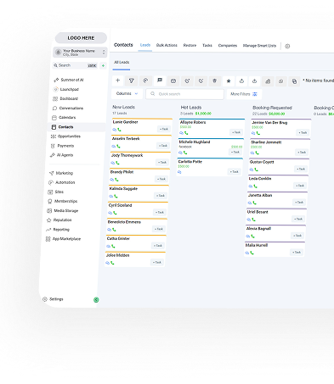This screenshot has height=384, width=334.
Task: Click the copy duplicate toolbar icon
Action: pos(294,81)
